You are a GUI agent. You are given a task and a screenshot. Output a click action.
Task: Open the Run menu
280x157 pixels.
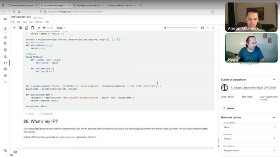coord(31,22)
